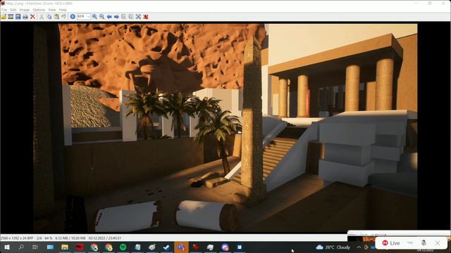Screen dimensions: 451x253
Task: Click status bar dimensions 2560 x 1392 text
Action: (17, 238)
